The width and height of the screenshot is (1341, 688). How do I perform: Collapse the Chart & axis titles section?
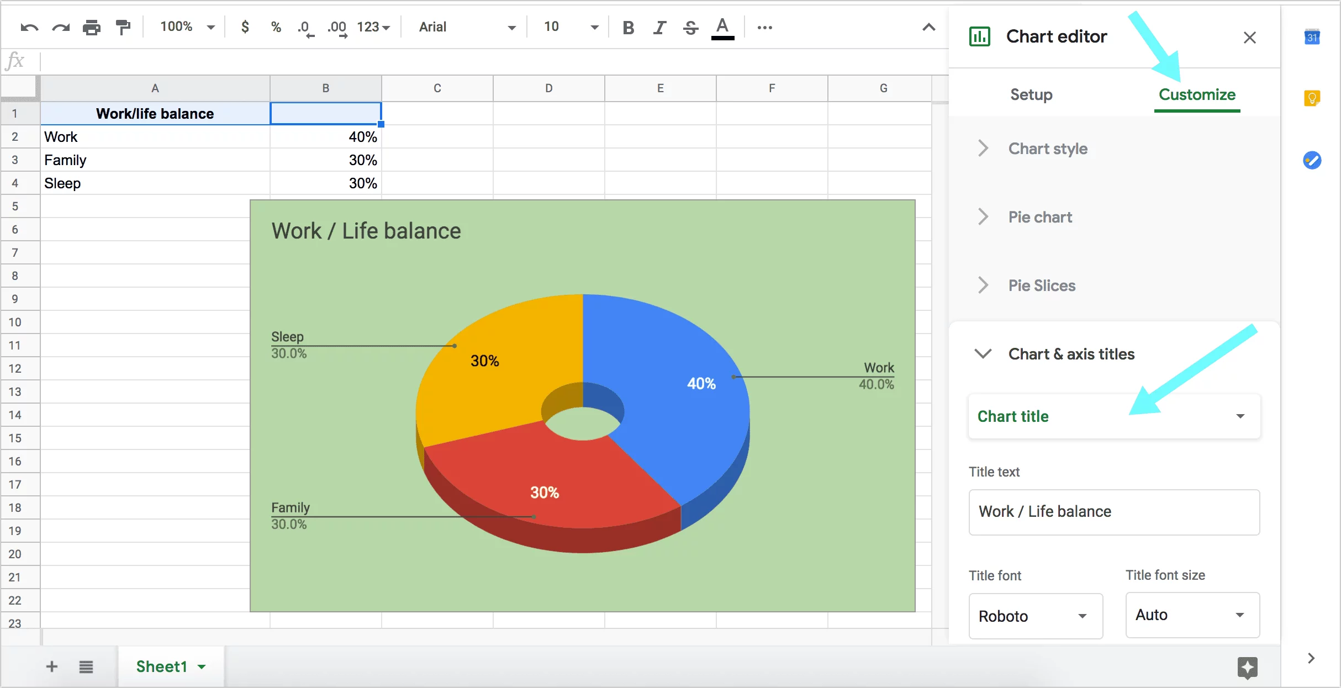(x=1055, y=354)
